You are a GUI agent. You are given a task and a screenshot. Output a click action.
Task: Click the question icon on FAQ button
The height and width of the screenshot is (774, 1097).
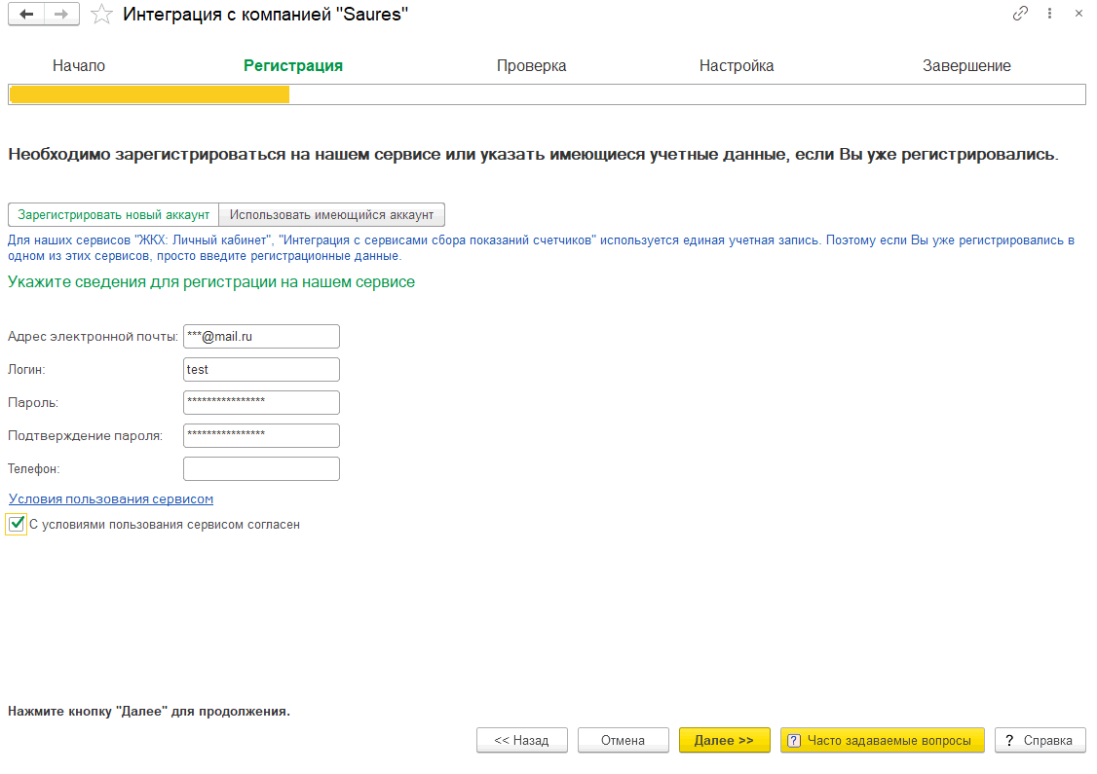794,741
